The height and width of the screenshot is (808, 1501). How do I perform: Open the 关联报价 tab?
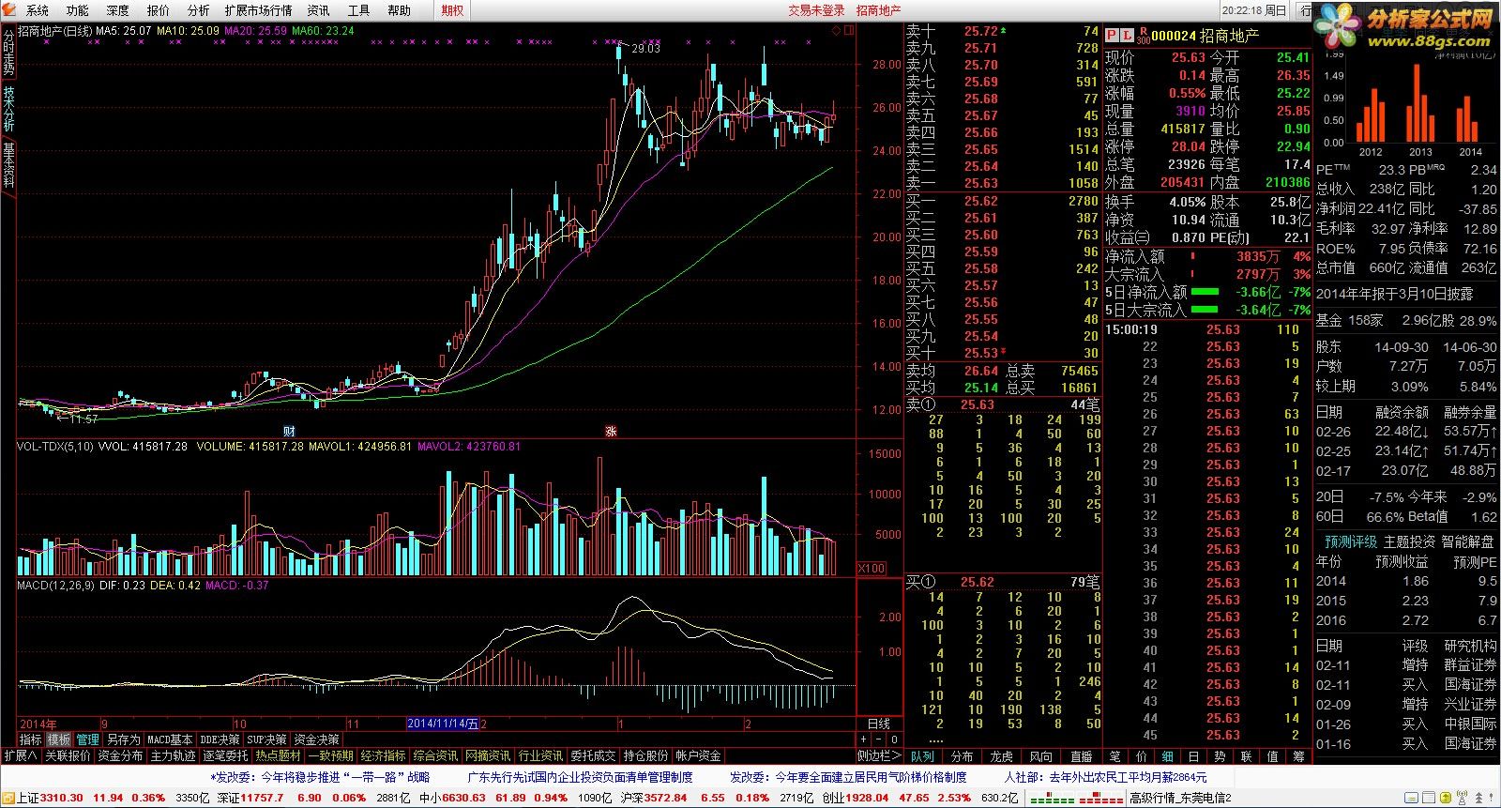[68, 755]
